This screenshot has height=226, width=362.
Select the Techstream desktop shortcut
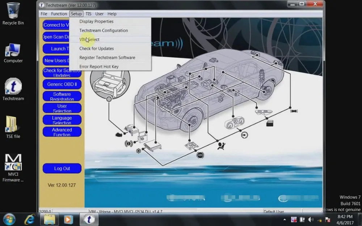(13, 89)
